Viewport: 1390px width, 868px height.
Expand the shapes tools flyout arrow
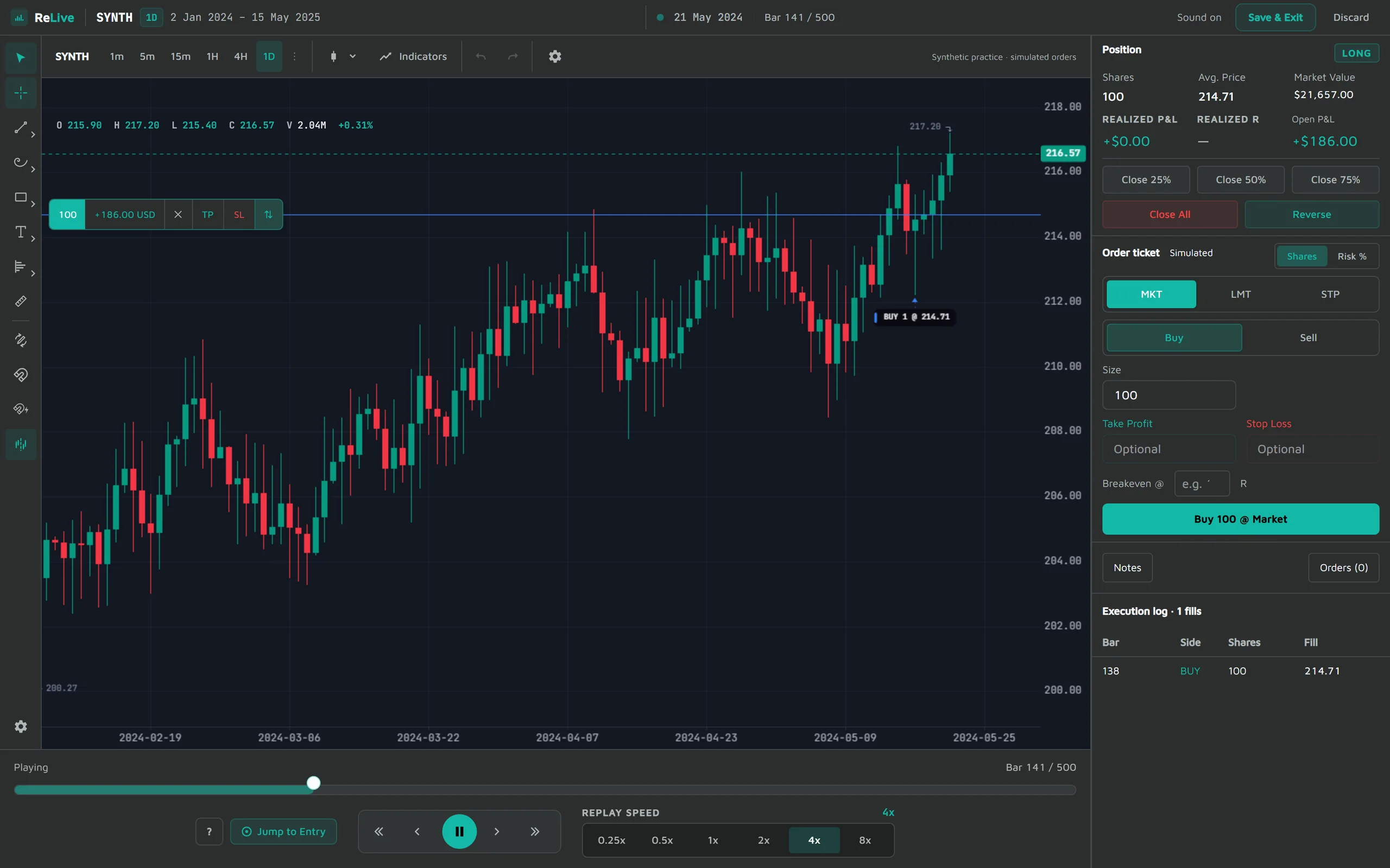33,204
